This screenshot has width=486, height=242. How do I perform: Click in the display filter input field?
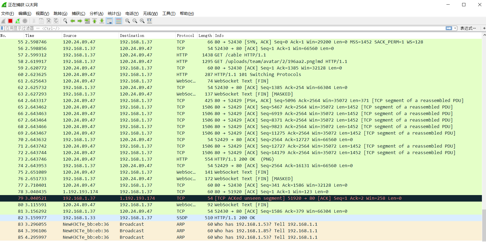coord(217,28)
